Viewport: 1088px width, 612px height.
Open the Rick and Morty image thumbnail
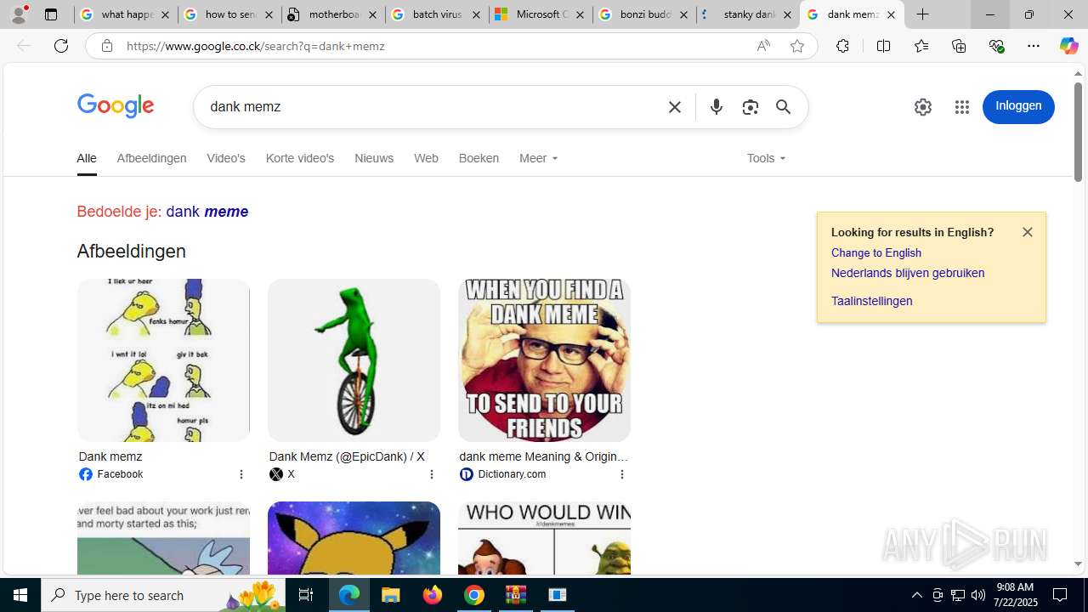163,538
